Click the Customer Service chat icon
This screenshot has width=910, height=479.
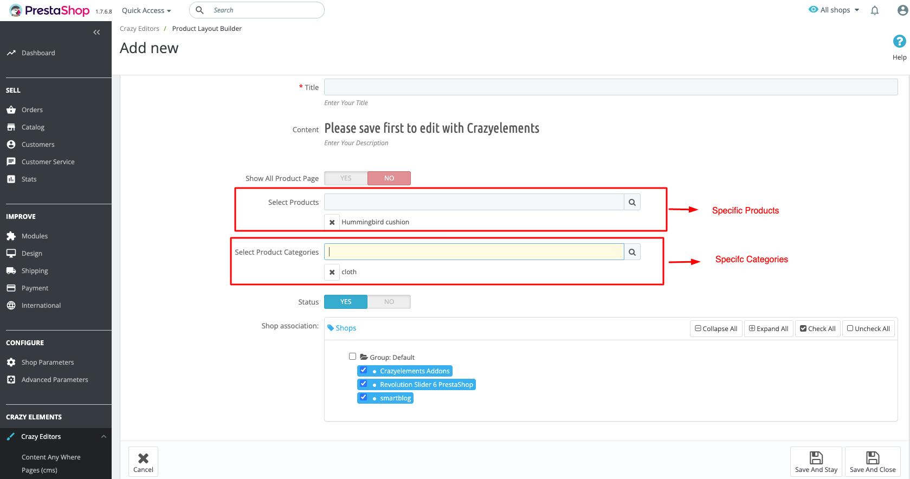pos(11,162)
